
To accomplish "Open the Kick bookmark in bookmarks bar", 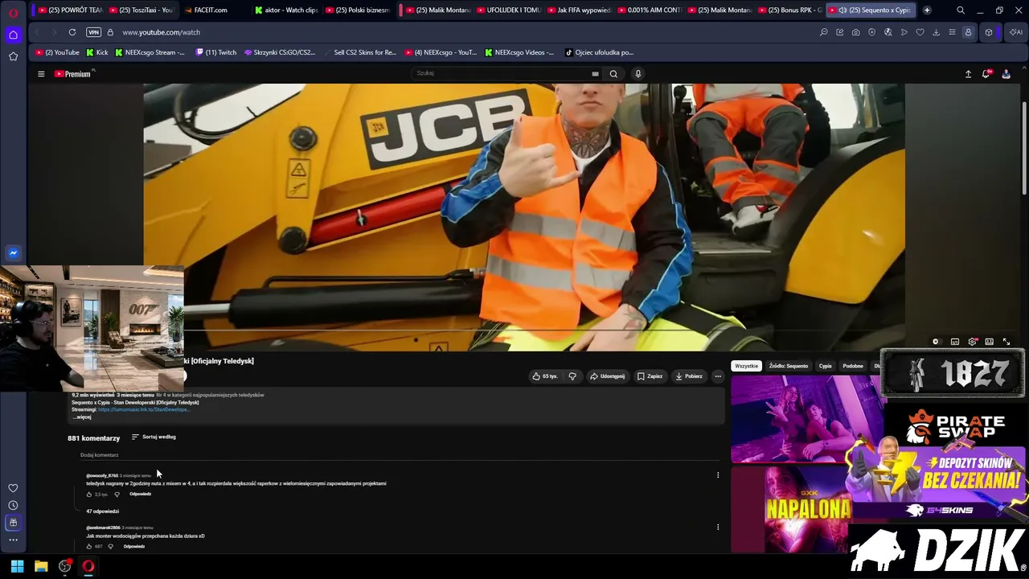I will click(96, 52).
